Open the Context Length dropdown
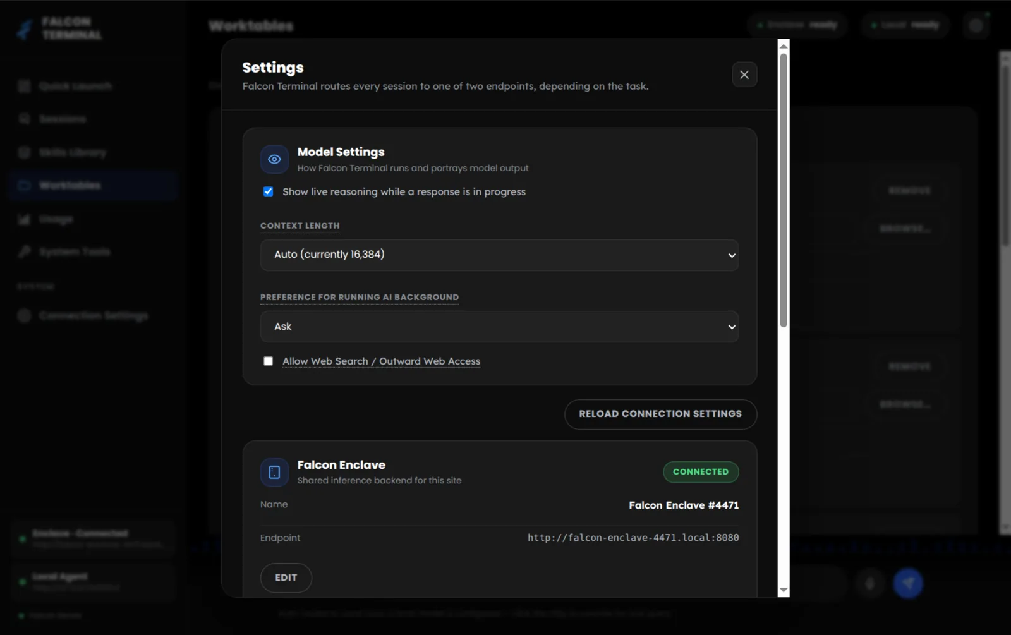1011x635 pixels. (499, 255)
